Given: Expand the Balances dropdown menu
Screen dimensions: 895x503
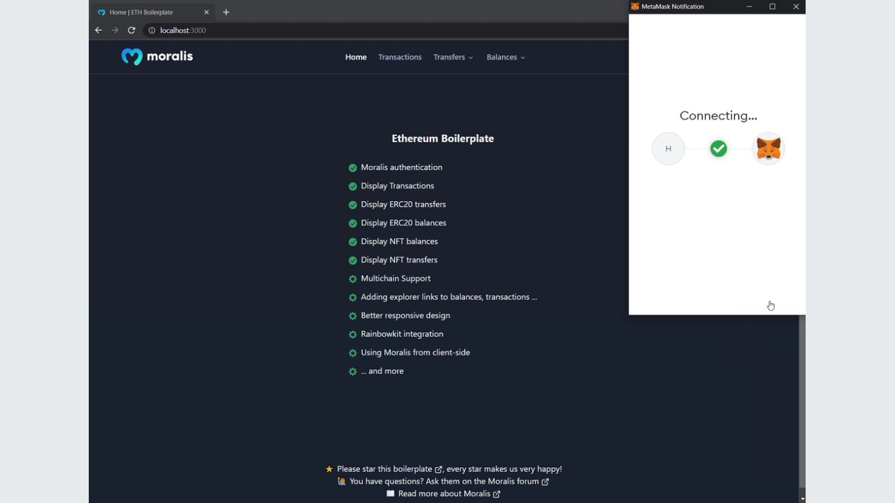Looking at the screenshot, I should point(505,57).
